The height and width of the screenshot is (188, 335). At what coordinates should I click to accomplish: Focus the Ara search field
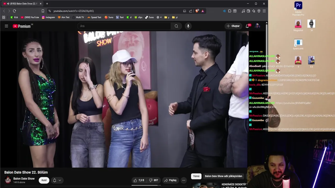124,26
